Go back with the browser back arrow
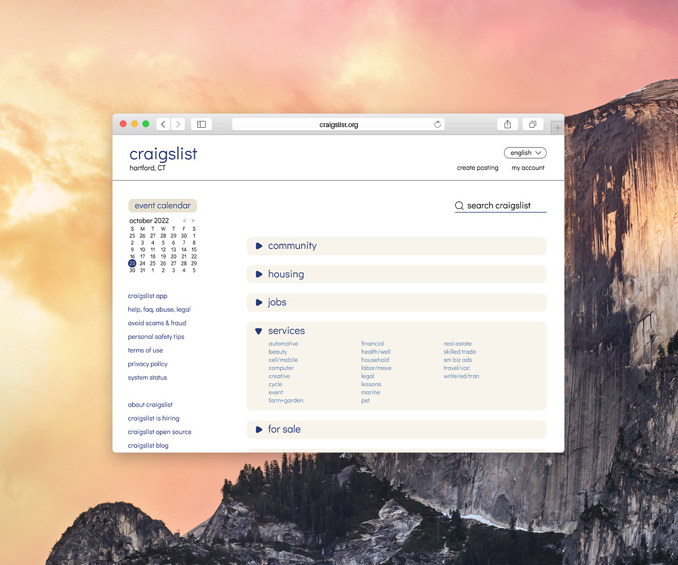 click(x=163, y=124)
